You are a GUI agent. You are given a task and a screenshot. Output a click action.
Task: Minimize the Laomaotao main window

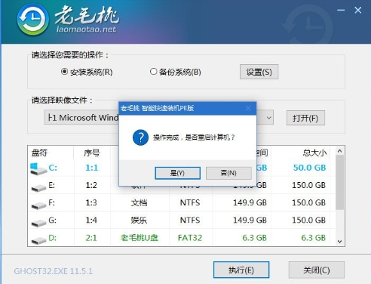point(341,10)
